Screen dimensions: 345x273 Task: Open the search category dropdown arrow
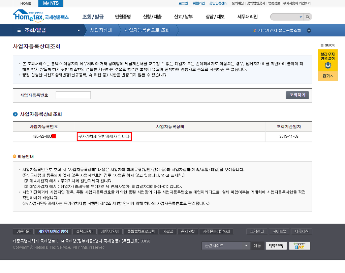301,17
